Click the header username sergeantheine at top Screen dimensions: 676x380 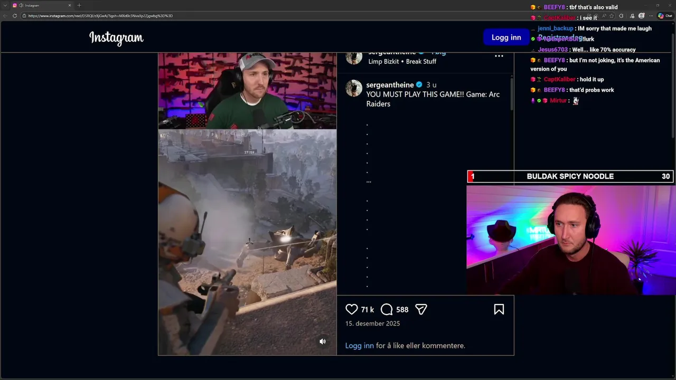coord(392,53)
